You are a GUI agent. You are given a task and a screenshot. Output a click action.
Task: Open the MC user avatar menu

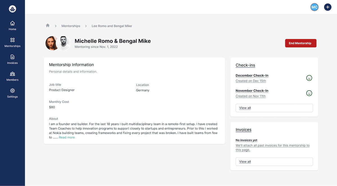314,7
